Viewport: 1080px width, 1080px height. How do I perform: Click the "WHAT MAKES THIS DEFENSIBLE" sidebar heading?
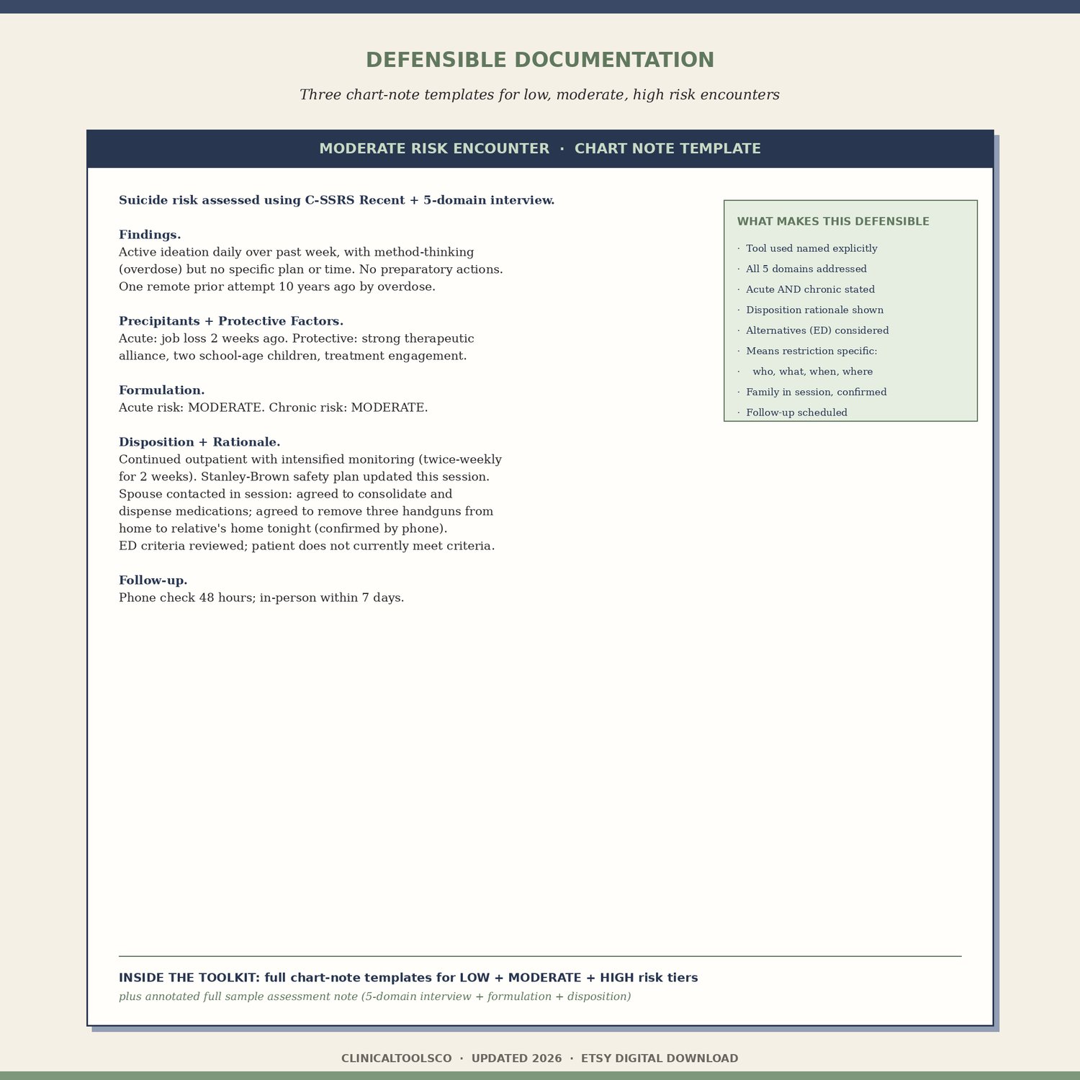click(833, 222)
